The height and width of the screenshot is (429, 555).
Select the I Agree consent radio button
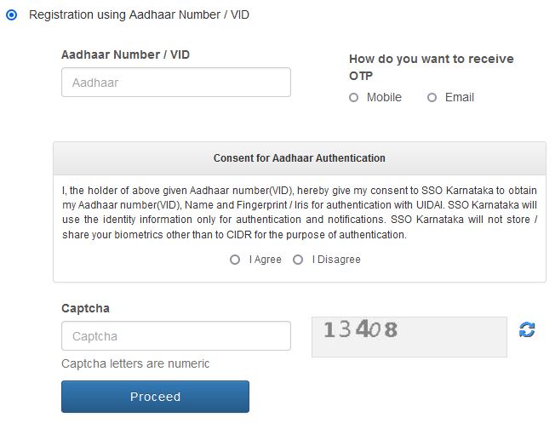[x=235, y=260]
